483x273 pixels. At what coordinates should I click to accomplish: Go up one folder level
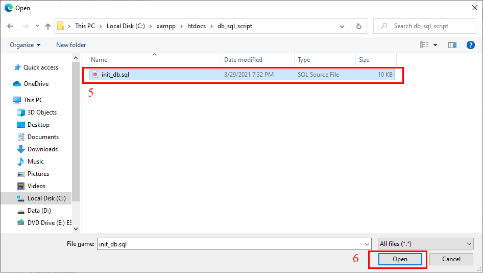tap(48, 26)
